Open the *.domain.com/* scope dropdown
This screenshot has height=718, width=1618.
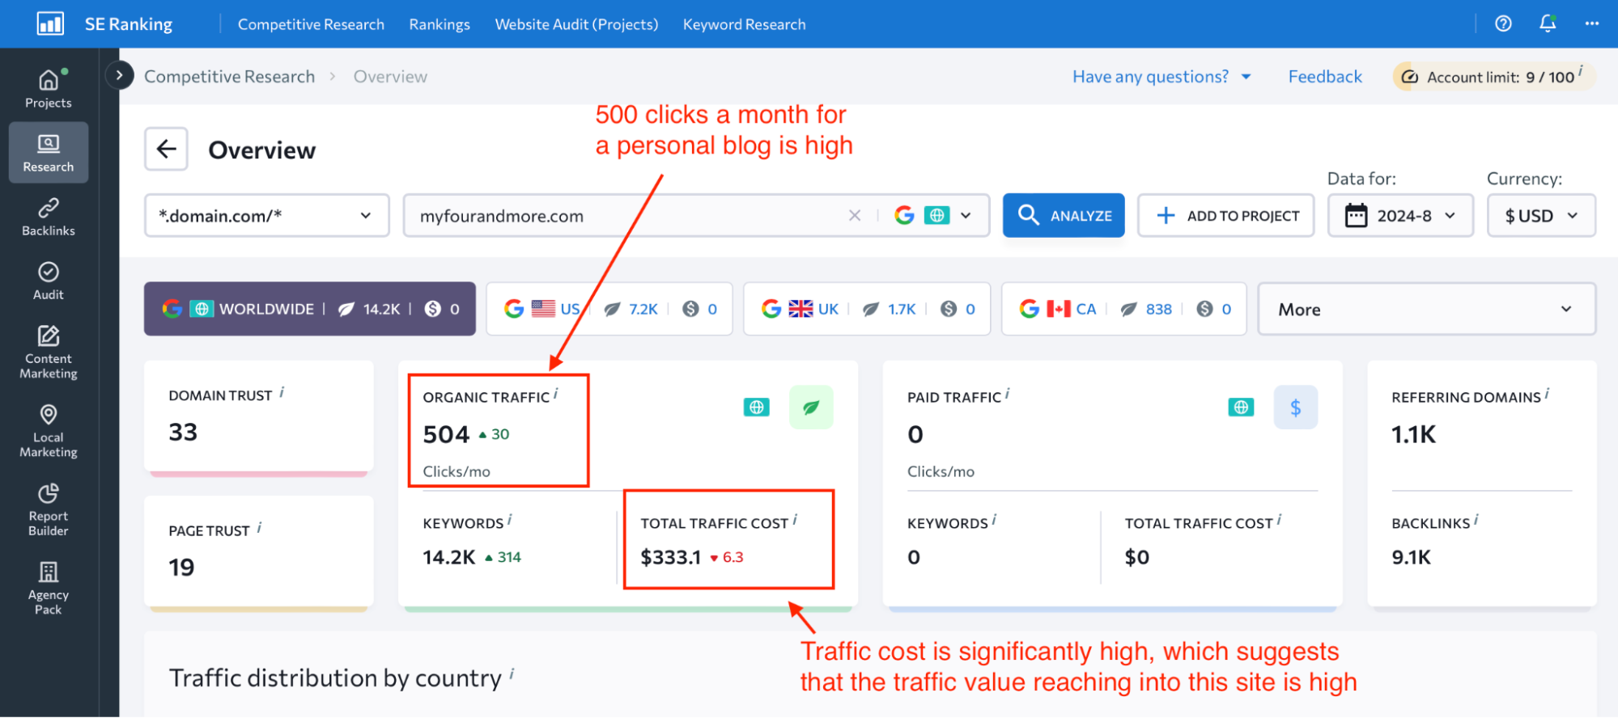pyautogui.click(x=266, y=215)
